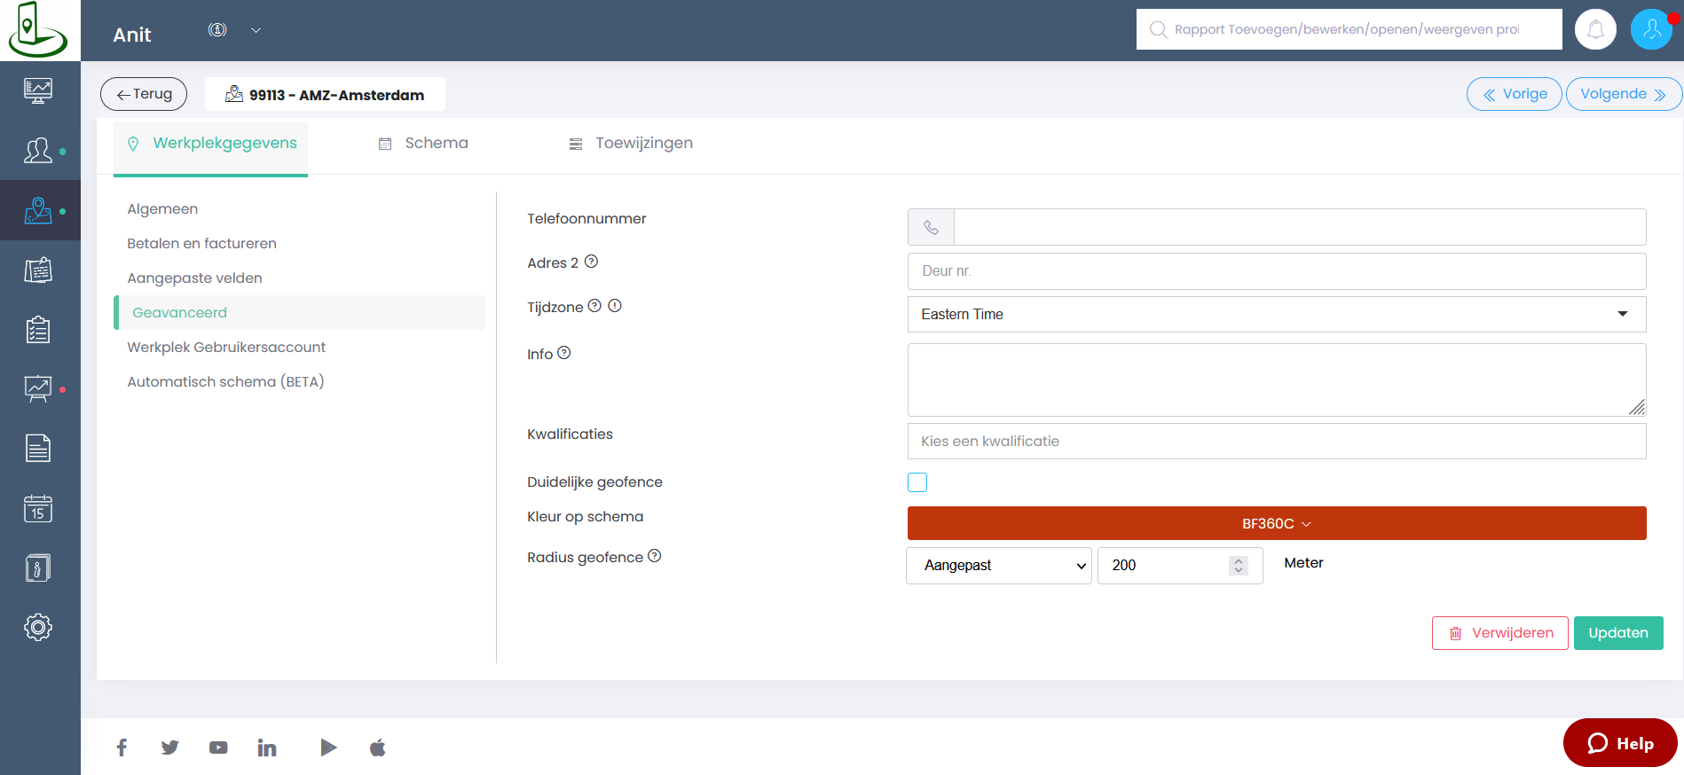Screen dimensions: 1684x775
Task: Select Betalen en factureren section
Action: 201,243
